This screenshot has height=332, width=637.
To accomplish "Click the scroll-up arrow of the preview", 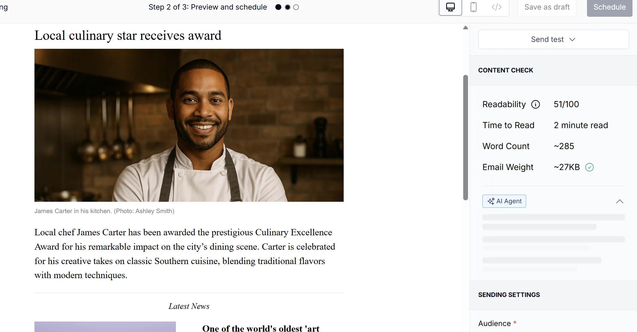I will (466, 28).
